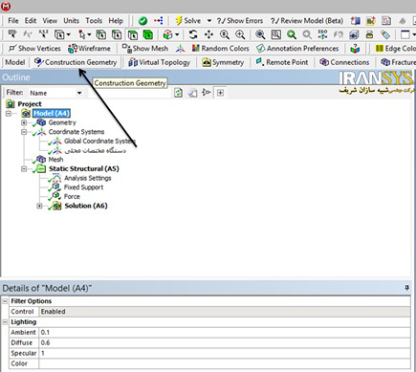Click the Manage Views icon
The image size is (416, 372).
click(x=369, y=34)
